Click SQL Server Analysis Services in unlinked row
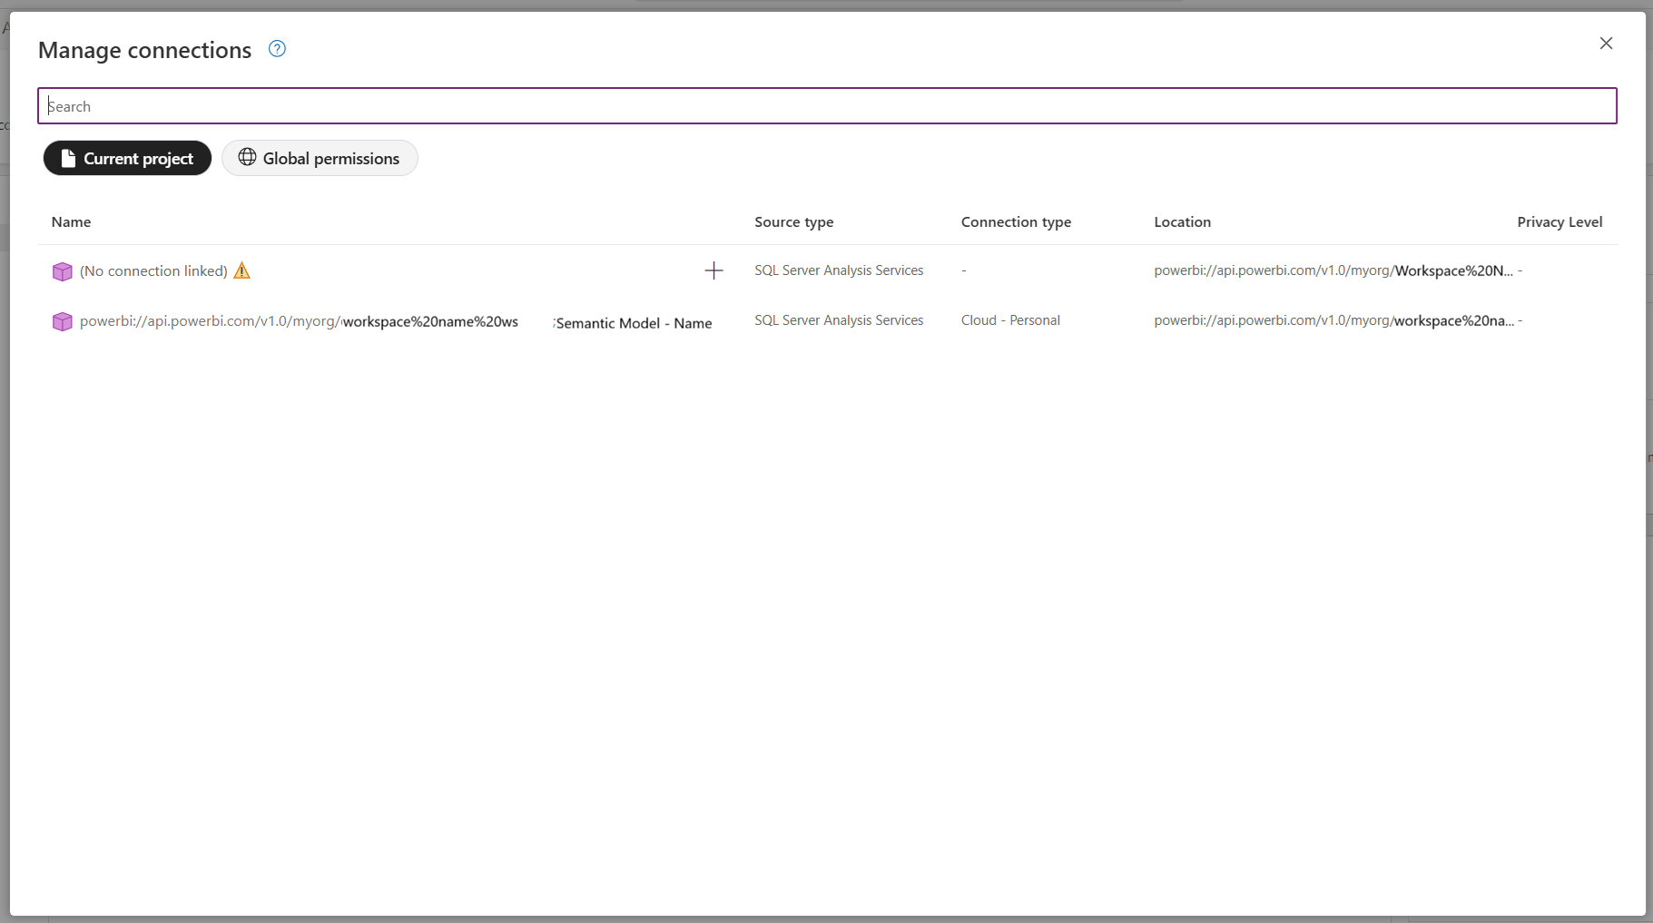1653x923 pixels. (839, 270)
